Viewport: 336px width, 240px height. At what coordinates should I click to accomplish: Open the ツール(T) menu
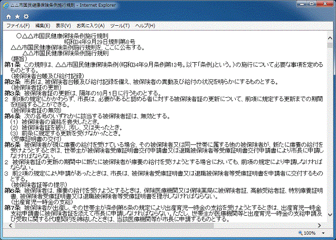pyautogui.click(x=120, y=25)
